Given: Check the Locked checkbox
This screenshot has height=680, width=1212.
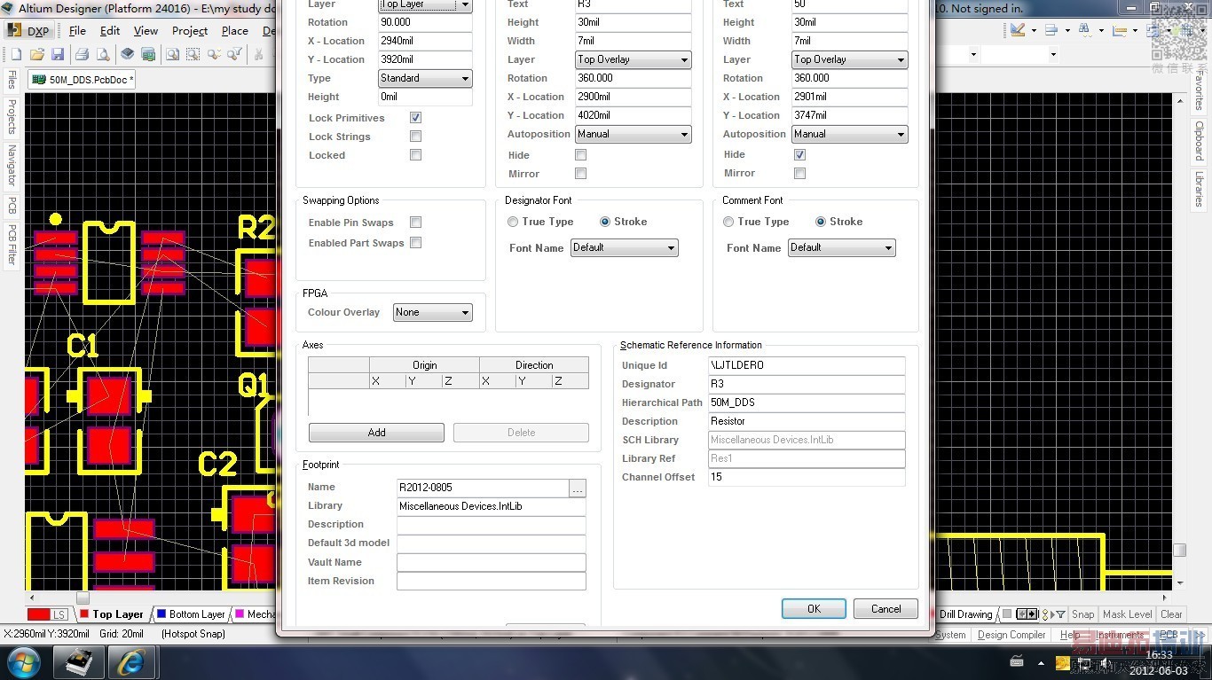Looking at the screenshot, I should [x=415, y=155].
